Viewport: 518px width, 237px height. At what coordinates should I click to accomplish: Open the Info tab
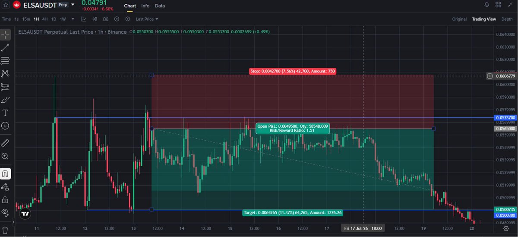click(x=145, y=6)
